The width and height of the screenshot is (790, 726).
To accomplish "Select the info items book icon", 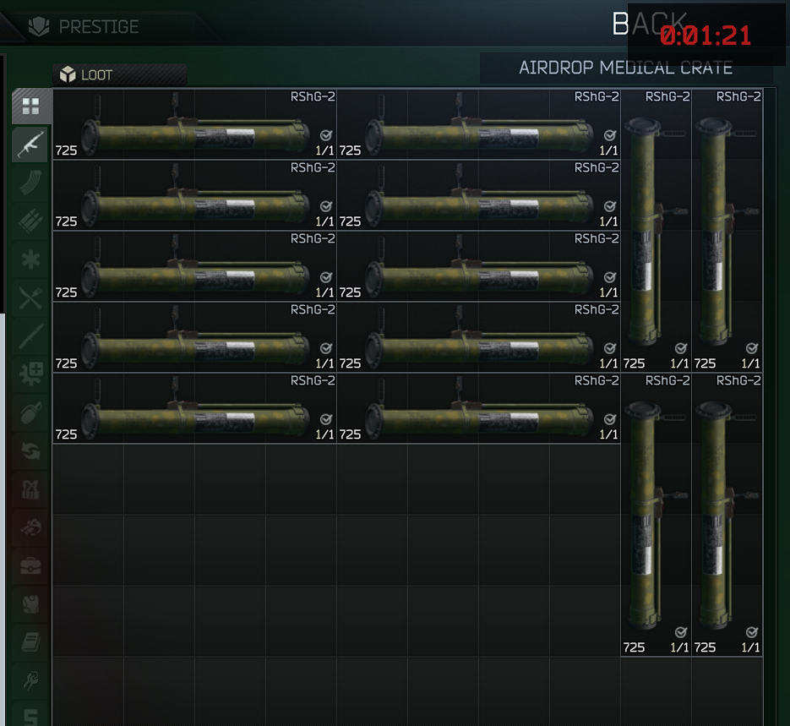I will click(30, 642).
